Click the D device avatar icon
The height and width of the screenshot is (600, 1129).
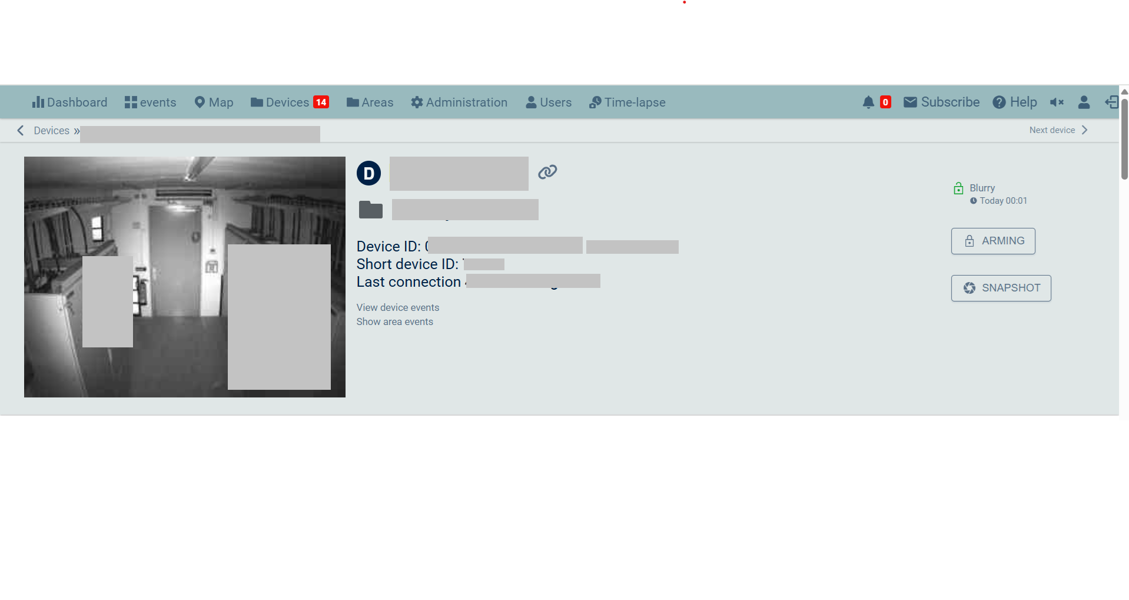click(x=369, y=173)
